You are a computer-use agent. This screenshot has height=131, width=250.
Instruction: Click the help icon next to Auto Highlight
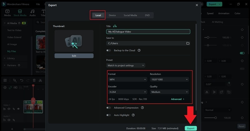pyautogui.click(x=133, y=115)
